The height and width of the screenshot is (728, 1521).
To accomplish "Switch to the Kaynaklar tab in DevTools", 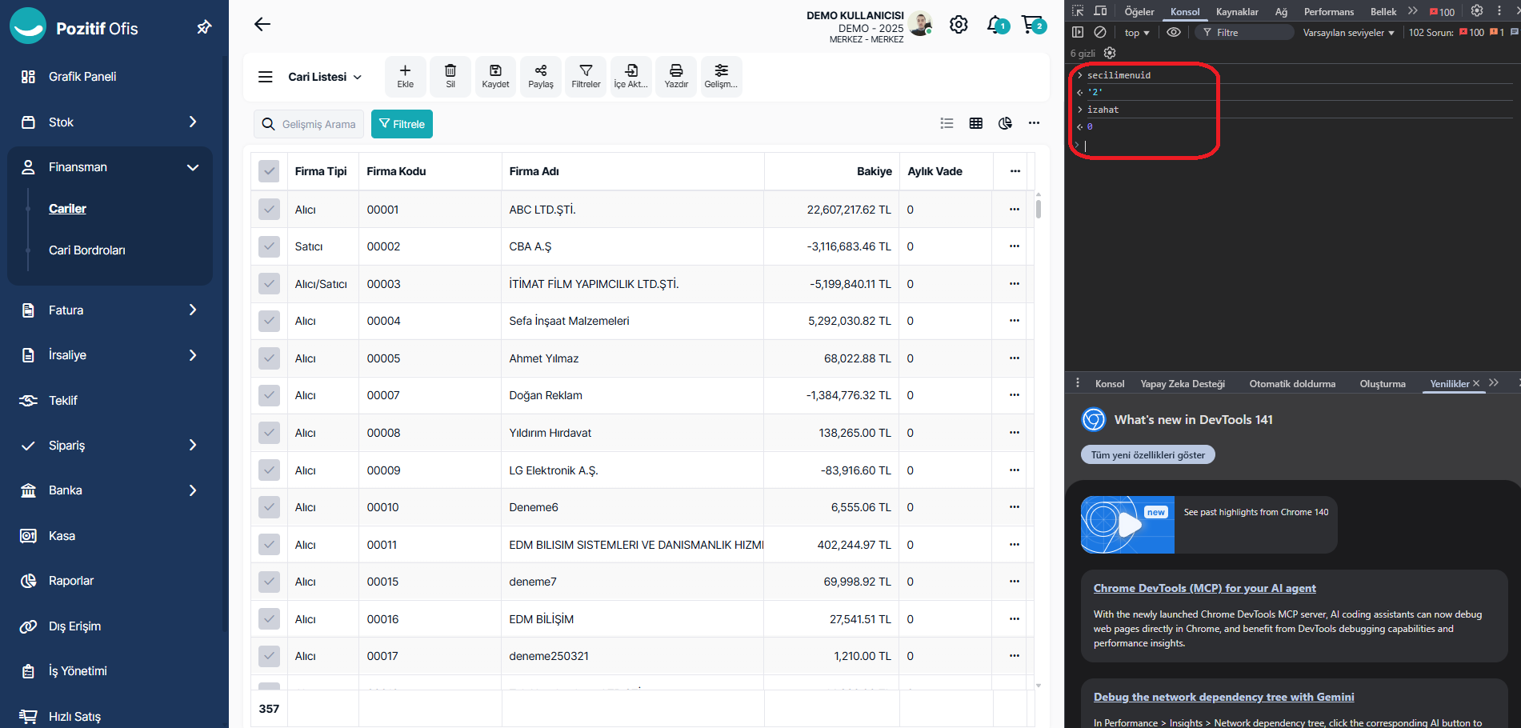I will (1237, 12).
